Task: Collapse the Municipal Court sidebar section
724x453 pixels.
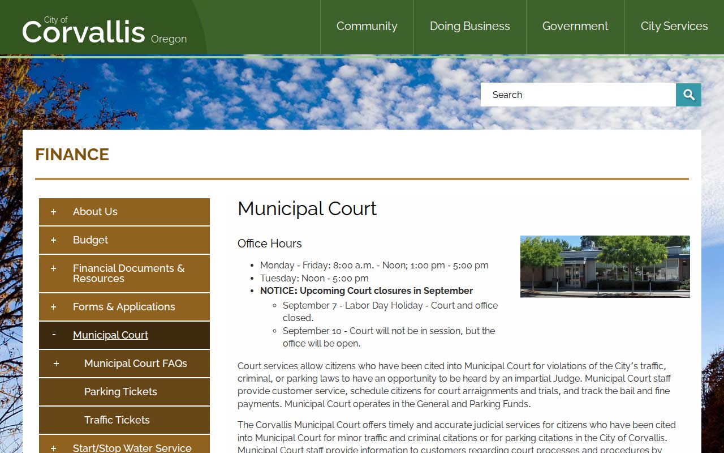Action: [53, 335]
